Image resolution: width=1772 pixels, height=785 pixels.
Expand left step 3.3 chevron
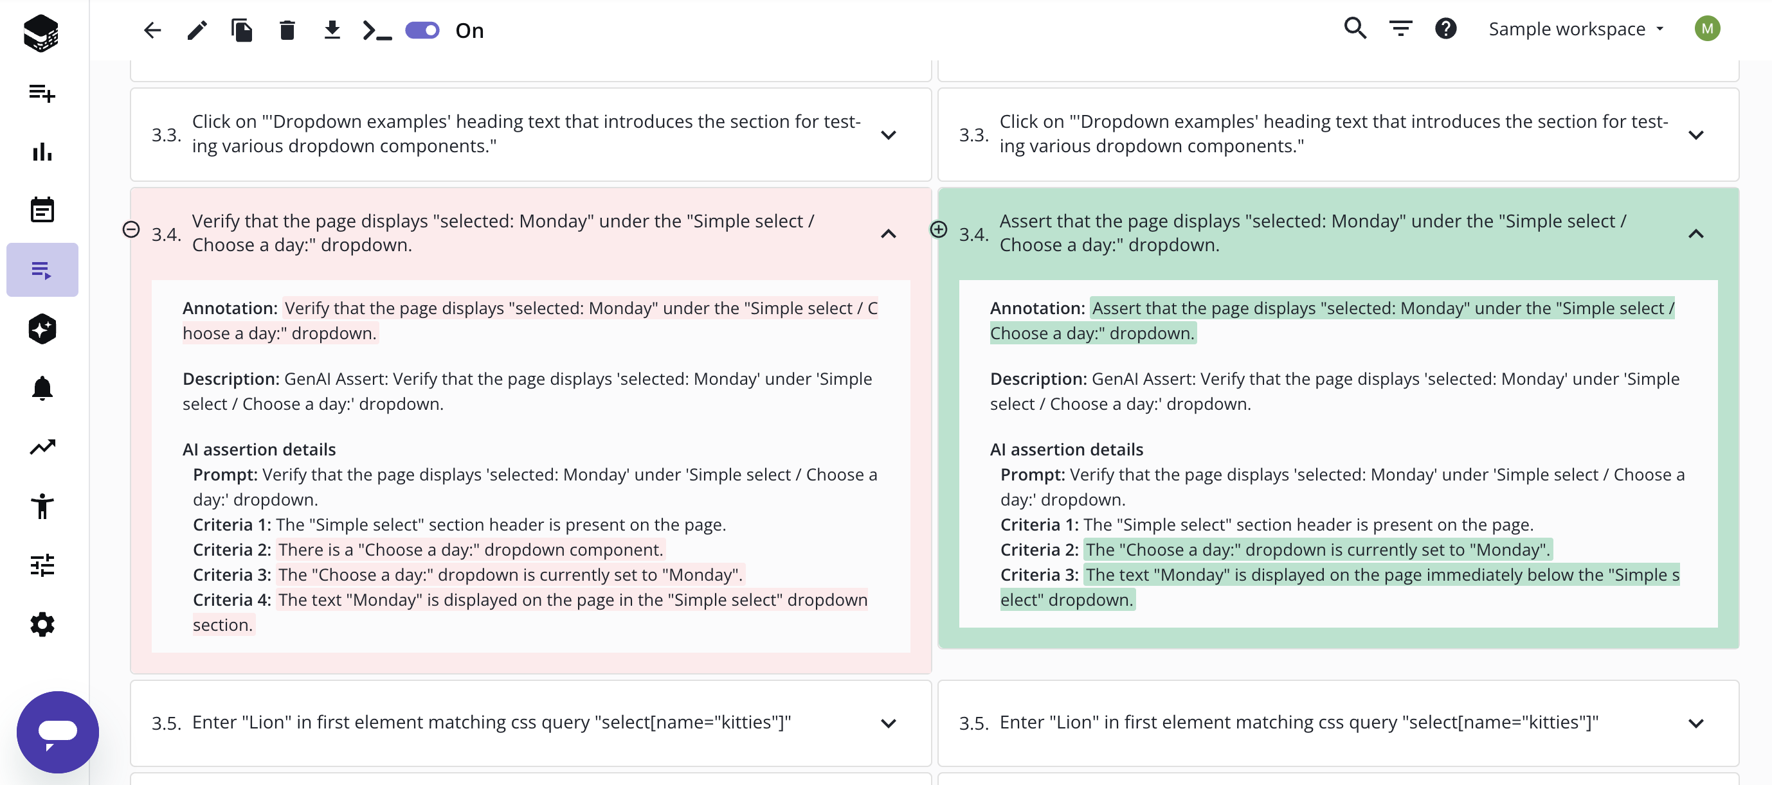[x=889, y=135]
